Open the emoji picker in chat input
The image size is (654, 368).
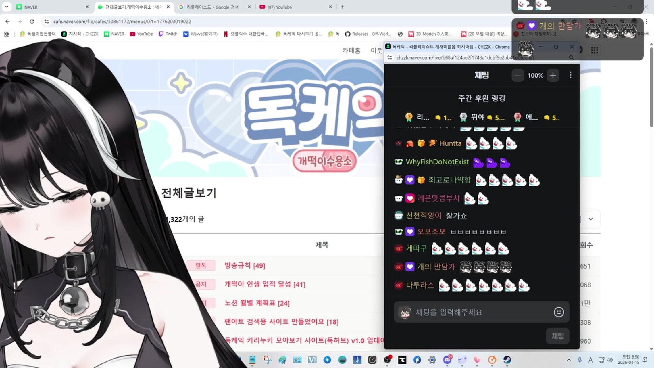(558, 312)
